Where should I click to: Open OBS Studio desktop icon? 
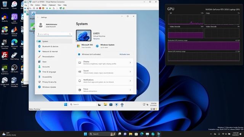coord(14,68)
